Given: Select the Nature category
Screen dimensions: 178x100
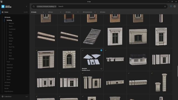Looking at the screenshot, I should pyautogui.click(x=9, y=74).
